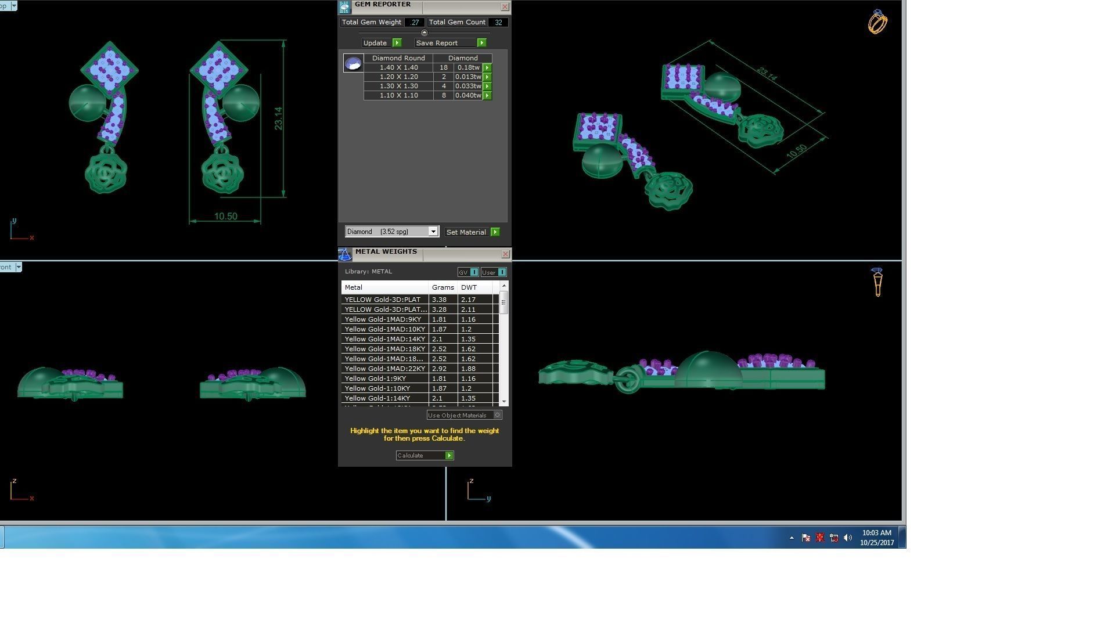Click the Gem Reporter panel icon
1115x627 pixels.
click(344, 7)
